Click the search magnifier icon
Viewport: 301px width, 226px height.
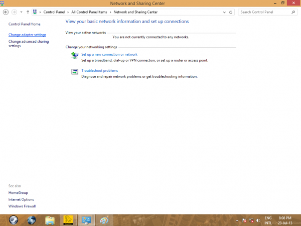293,12
